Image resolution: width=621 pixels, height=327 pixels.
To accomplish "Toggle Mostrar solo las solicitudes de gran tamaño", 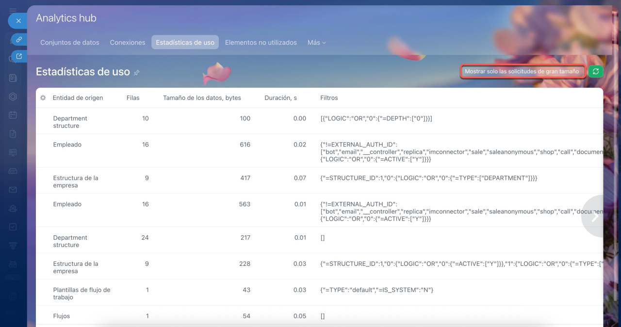I will point(522,71).
